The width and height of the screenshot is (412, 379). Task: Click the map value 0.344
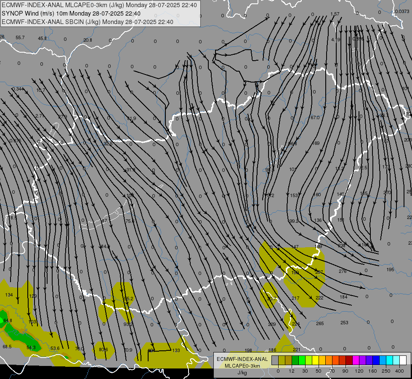(18, 89)
